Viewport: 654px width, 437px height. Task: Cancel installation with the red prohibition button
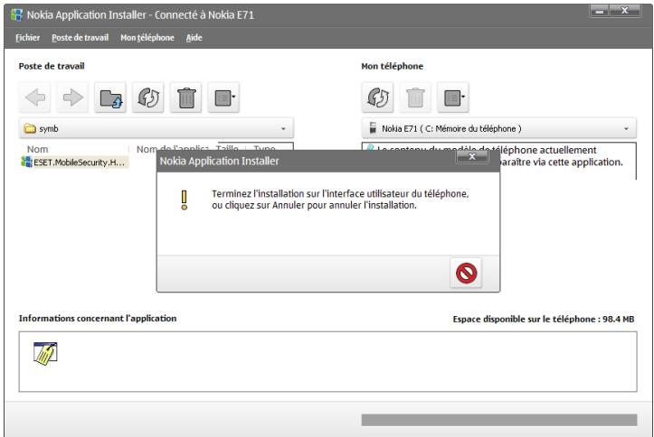(466, 273)
